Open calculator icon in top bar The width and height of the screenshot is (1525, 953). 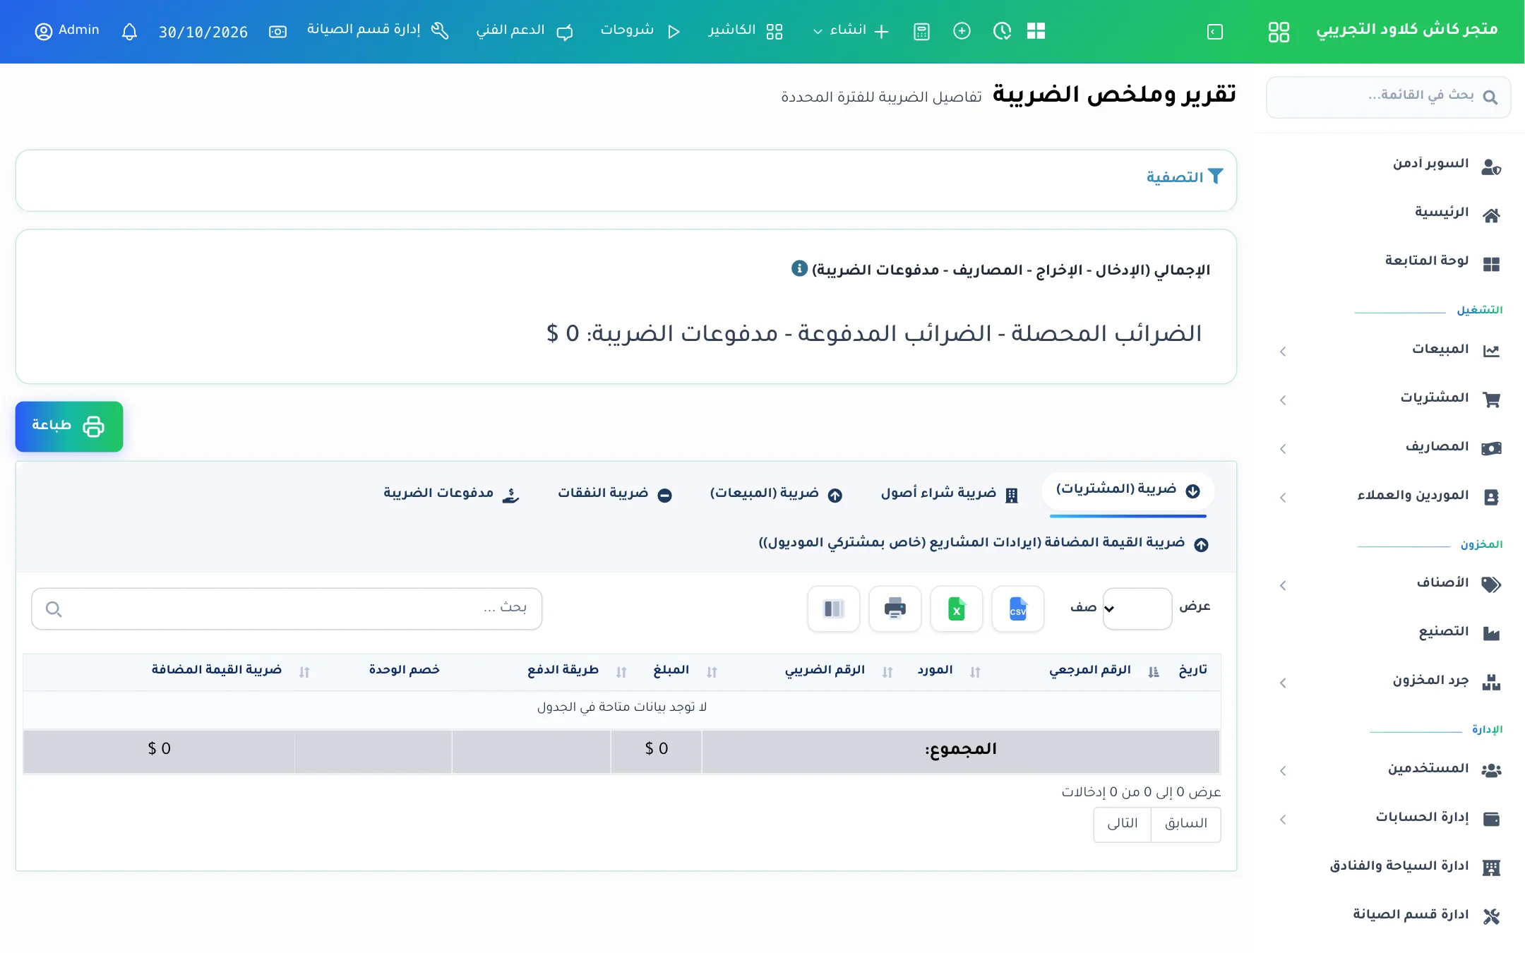coord(921,32)
